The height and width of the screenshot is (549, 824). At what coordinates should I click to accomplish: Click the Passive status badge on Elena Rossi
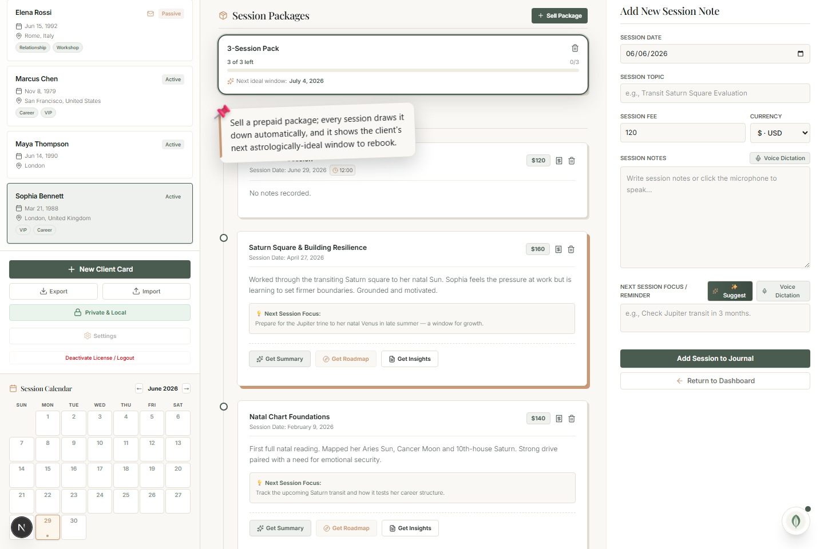click(x=171, y=14)
